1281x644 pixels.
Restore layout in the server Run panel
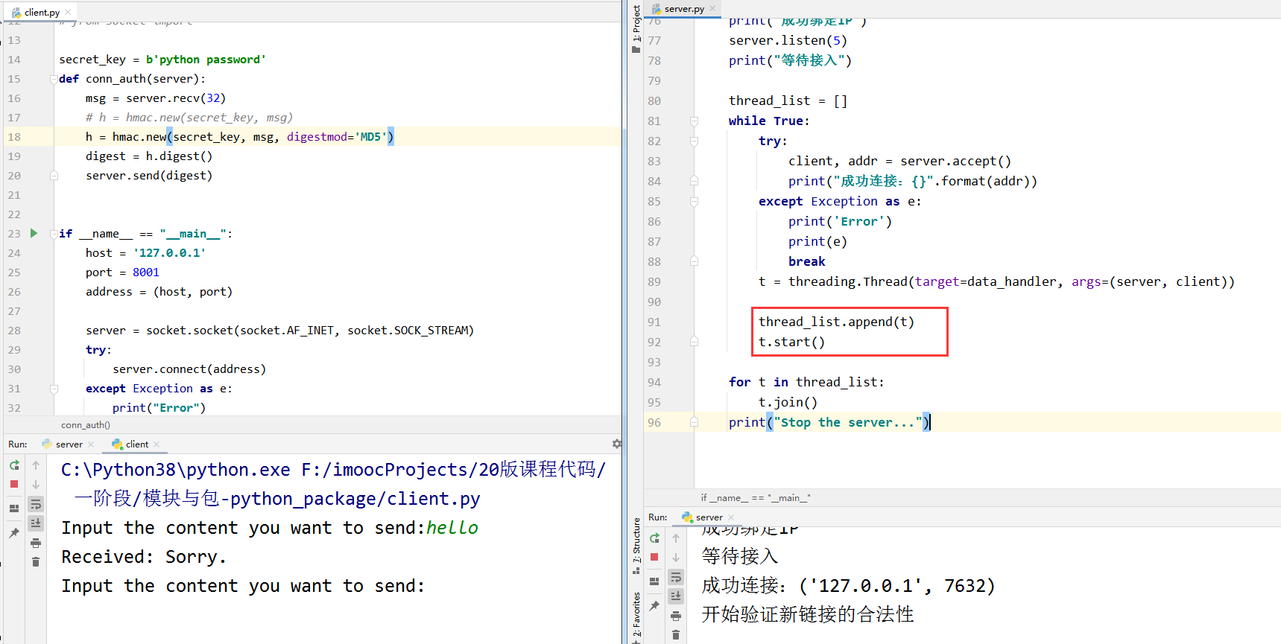654,581
